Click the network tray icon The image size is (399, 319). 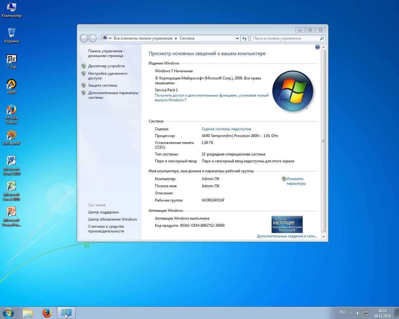click(366, 313)
